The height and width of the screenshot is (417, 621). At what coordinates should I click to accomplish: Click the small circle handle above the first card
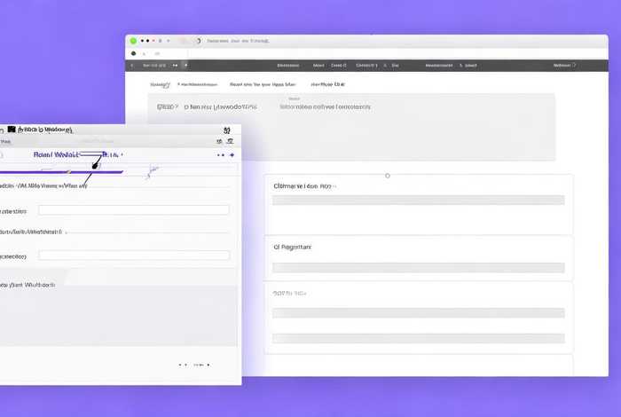point(387,176)
